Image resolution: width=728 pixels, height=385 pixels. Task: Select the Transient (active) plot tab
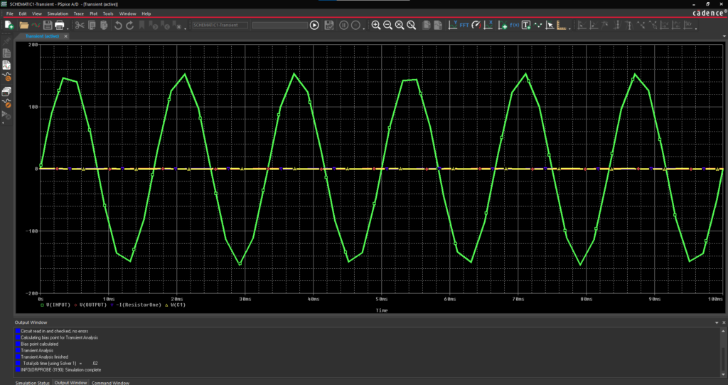click(x=42, y=36)
